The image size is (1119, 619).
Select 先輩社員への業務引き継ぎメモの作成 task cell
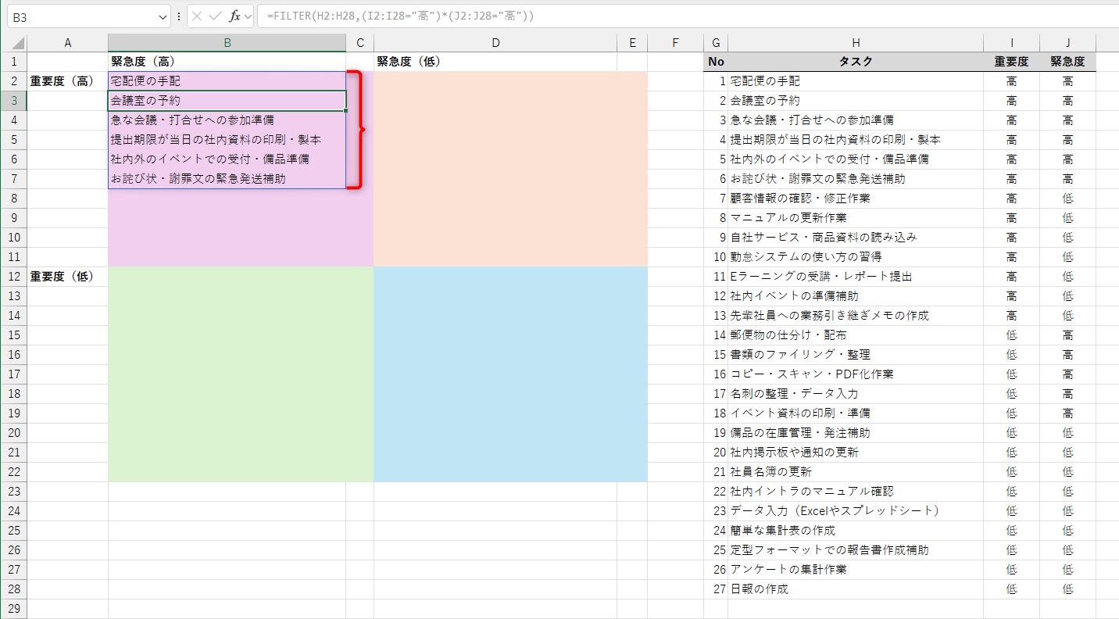pyautogui.click(x=856, y=316)
